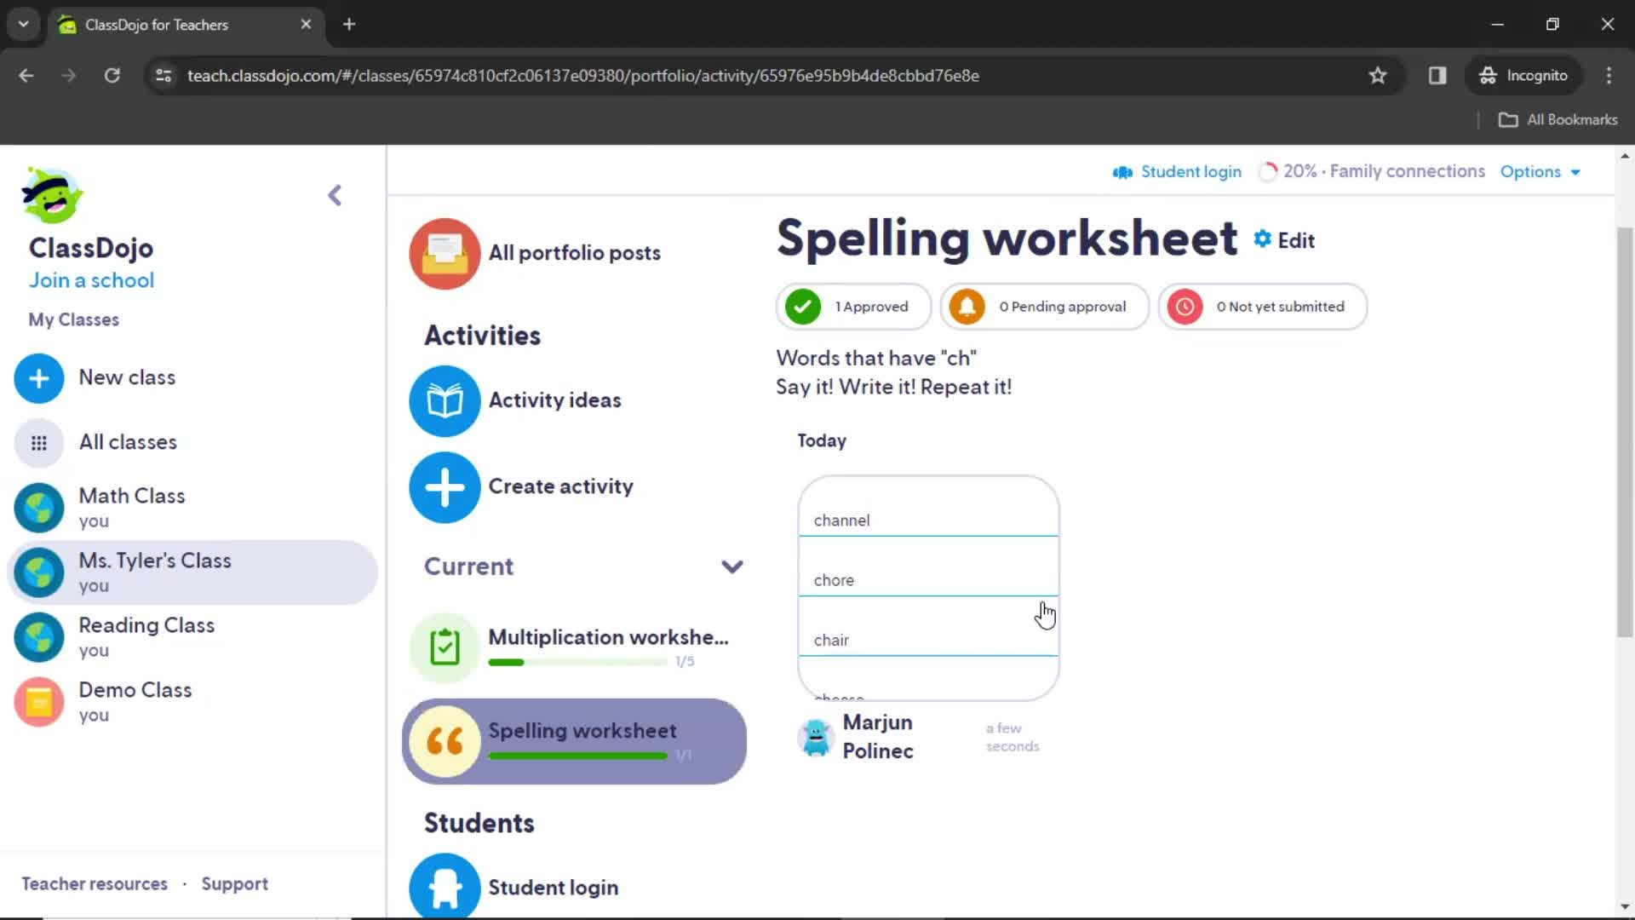Select Ms. Tyler's Class in sidebar
This screenshot has height=920, width=1635.
[192, 572]
